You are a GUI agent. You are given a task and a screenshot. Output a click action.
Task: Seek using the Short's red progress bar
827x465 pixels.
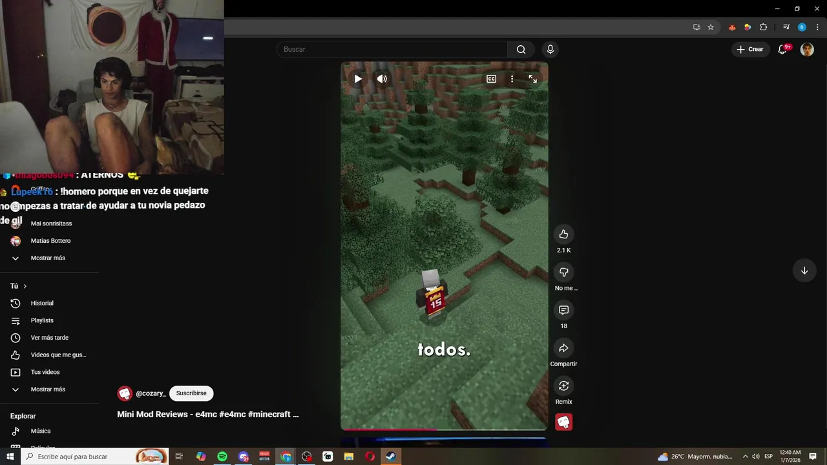pos(445,429)
